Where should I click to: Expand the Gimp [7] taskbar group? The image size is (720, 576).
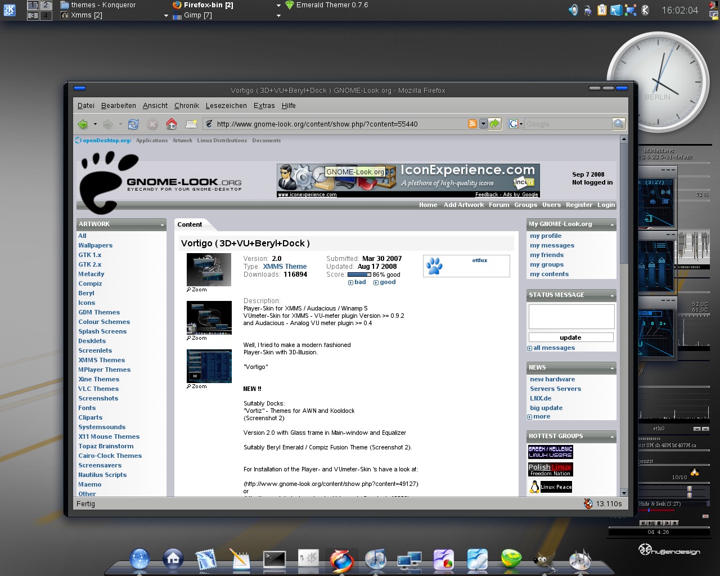click(278, 16)
